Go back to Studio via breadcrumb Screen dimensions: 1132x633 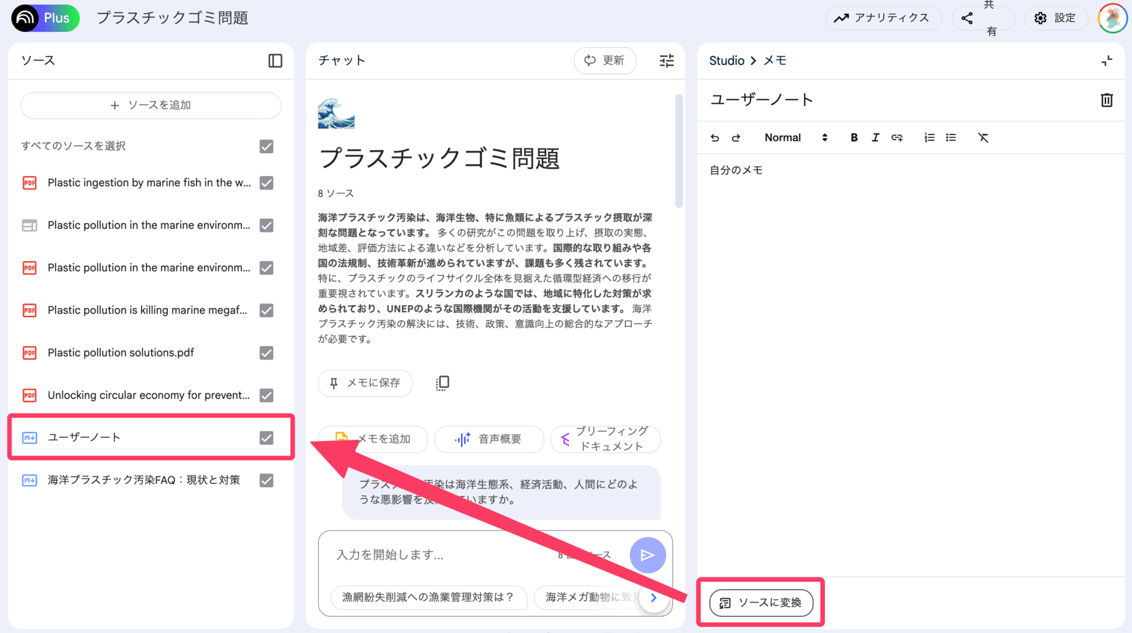pos(726,61)
